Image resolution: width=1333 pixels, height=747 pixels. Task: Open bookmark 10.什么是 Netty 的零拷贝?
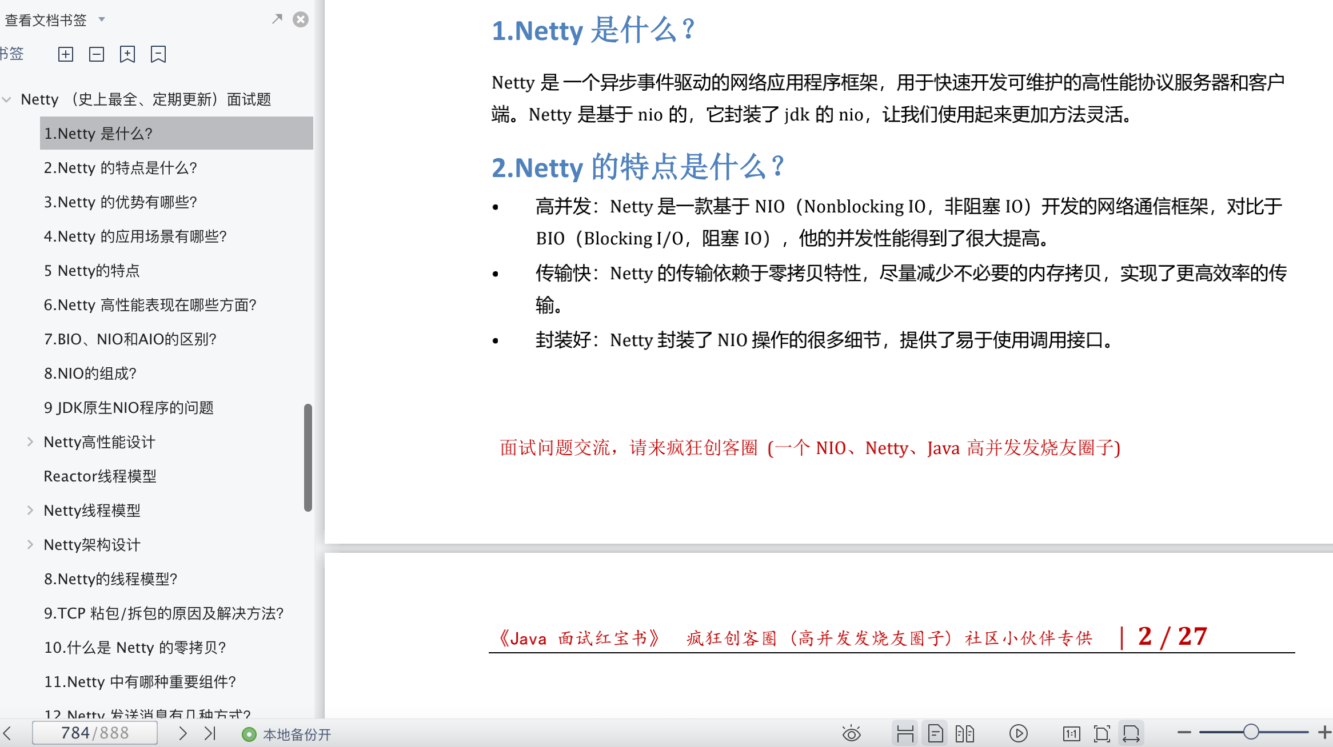pyautogui.click(x=135, y=647)
